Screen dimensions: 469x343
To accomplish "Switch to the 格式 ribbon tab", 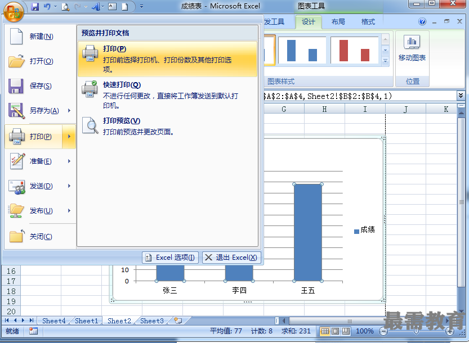I will click(x=368, y=22).
